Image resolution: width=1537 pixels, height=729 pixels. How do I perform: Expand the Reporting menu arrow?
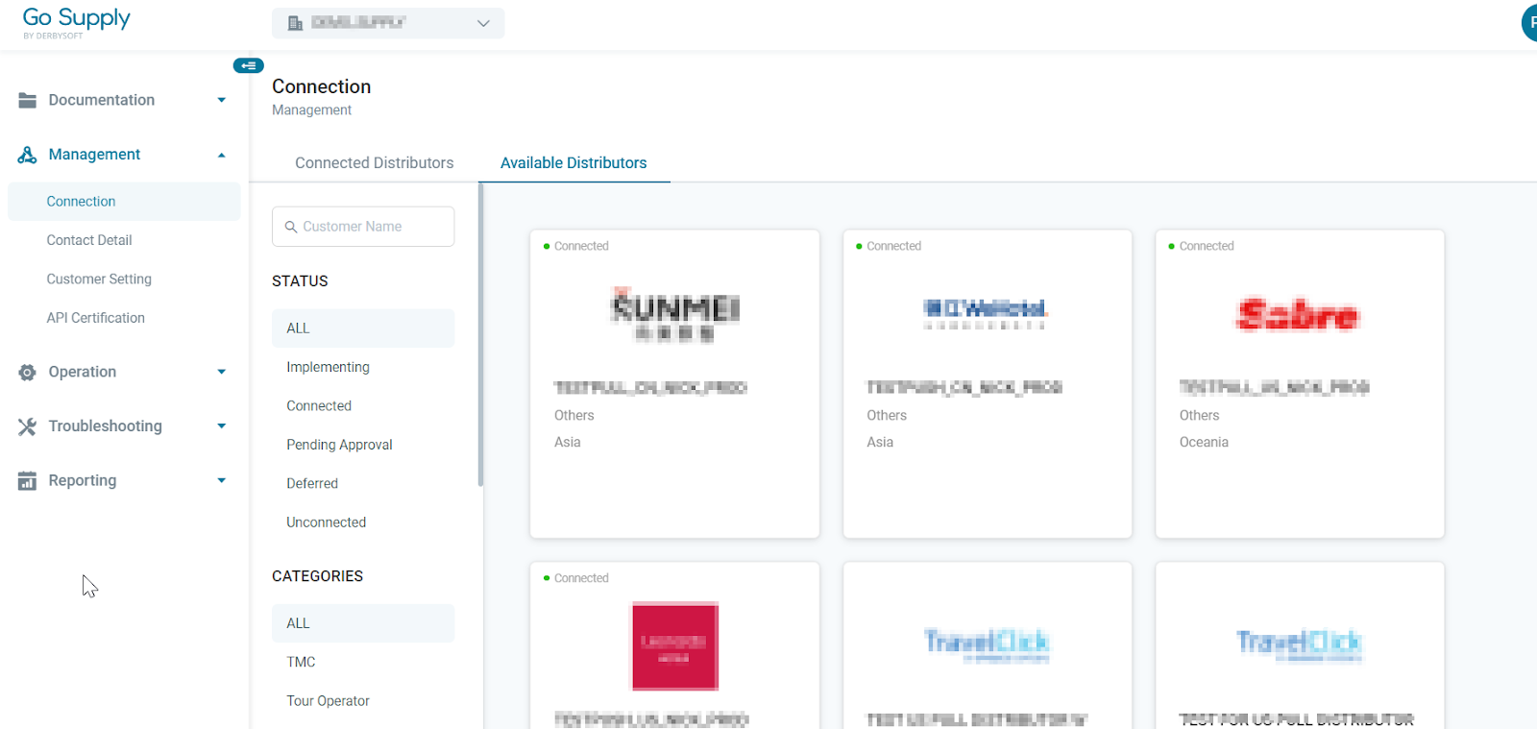point(222,481)
